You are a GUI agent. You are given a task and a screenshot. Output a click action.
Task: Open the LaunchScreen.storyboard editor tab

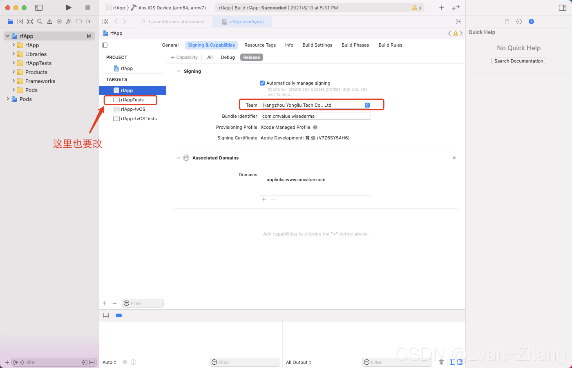pyautogui.click(x=173, y=22)
